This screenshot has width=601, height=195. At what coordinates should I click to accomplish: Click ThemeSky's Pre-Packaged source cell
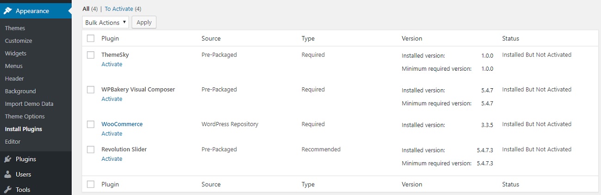(x=219, y=55)
